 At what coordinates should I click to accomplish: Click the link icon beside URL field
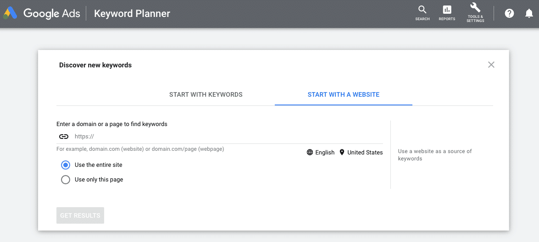64,136
